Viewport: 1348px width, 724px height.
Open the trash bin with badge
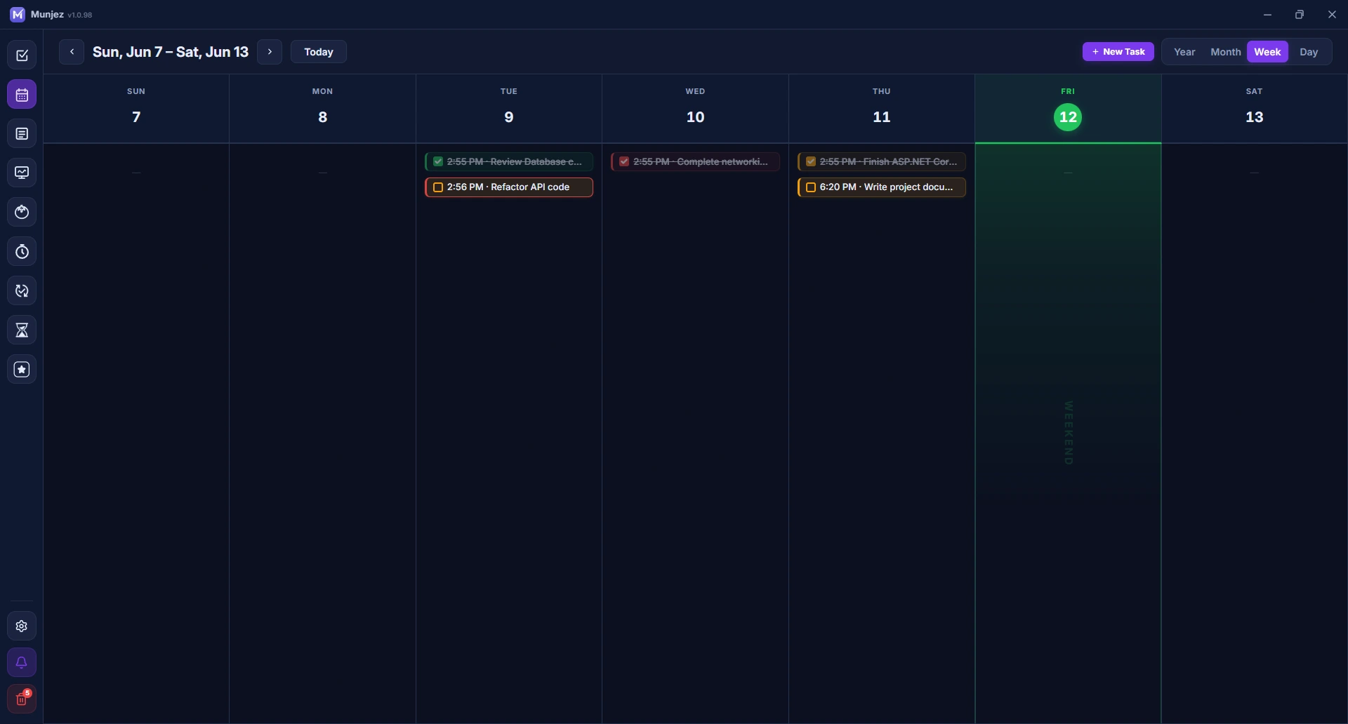pos(22,699)
